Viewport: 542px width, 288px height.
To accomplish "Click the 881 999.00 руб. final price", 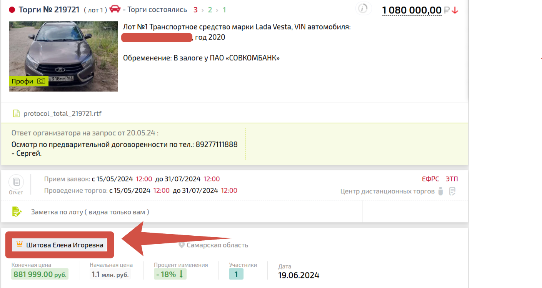I will 40,274.
